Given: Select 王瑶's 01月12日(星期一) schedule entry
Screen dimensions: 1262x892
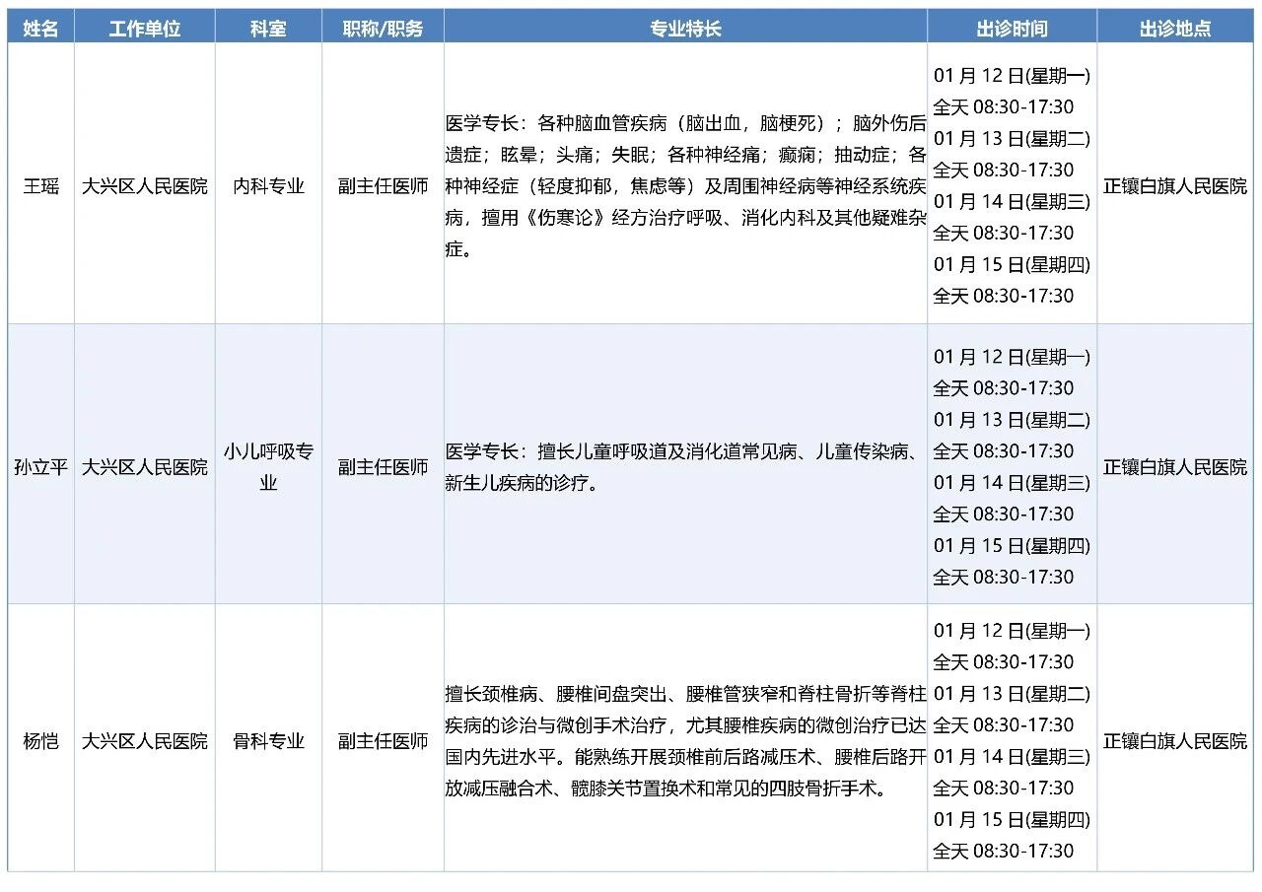Looking at the screenshot, I should point(1012,76).
